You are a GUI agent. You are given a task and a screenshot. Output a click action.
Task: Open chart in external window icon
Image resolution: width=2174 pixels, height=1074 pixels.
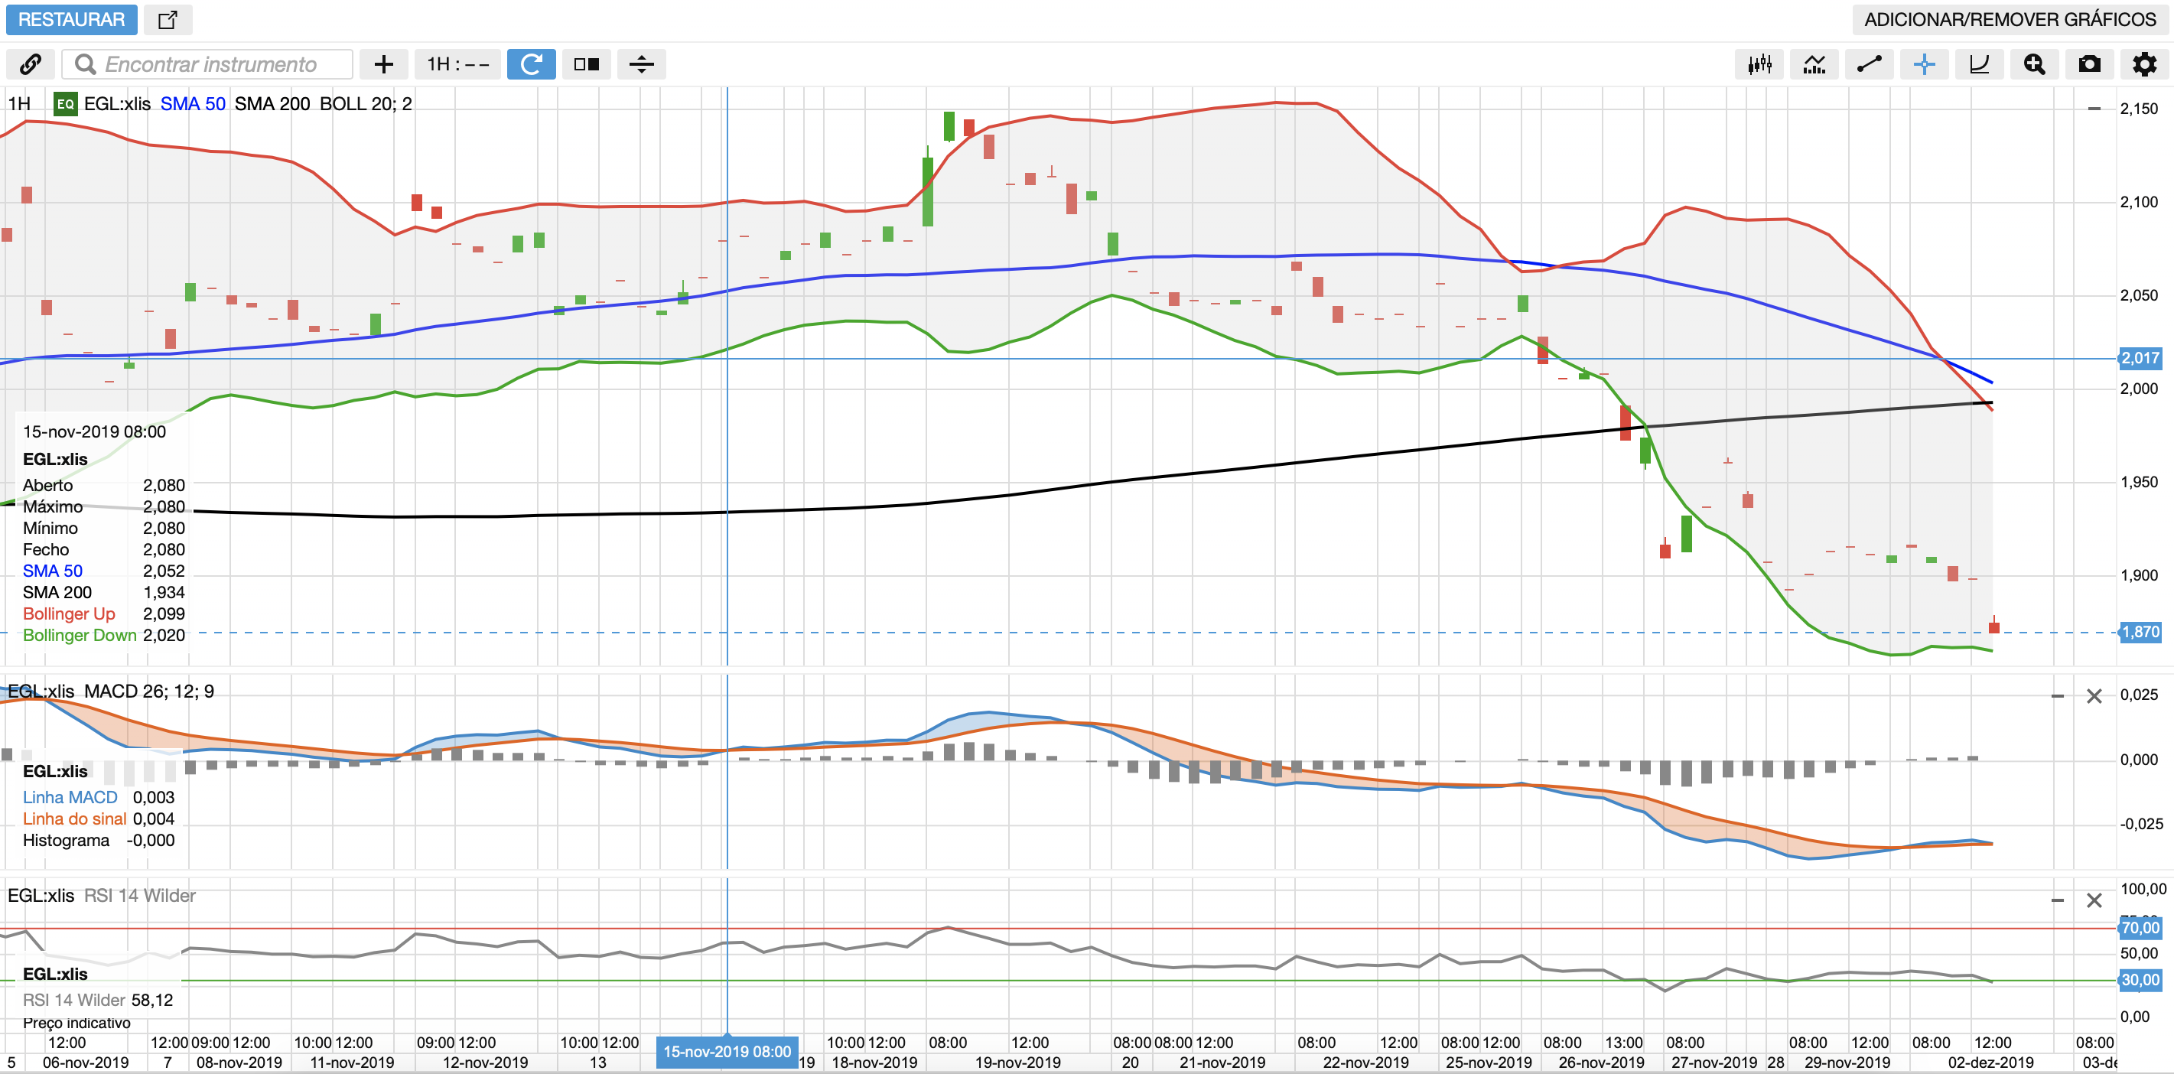pos(168,19)
